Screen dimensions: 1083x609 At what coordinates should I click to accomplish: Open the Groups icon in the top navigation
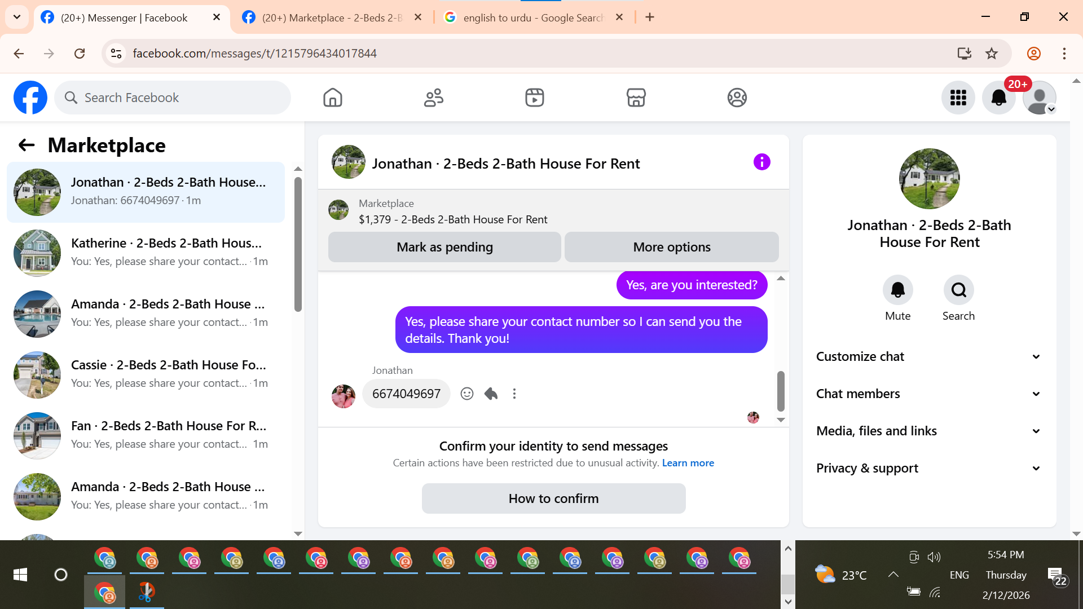[x=737, y=98]
